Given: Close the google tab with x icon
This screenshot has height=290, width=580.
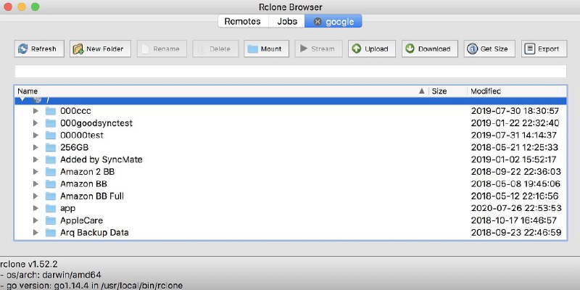Looking at the screenshot, I should click(x=317, y=22).
